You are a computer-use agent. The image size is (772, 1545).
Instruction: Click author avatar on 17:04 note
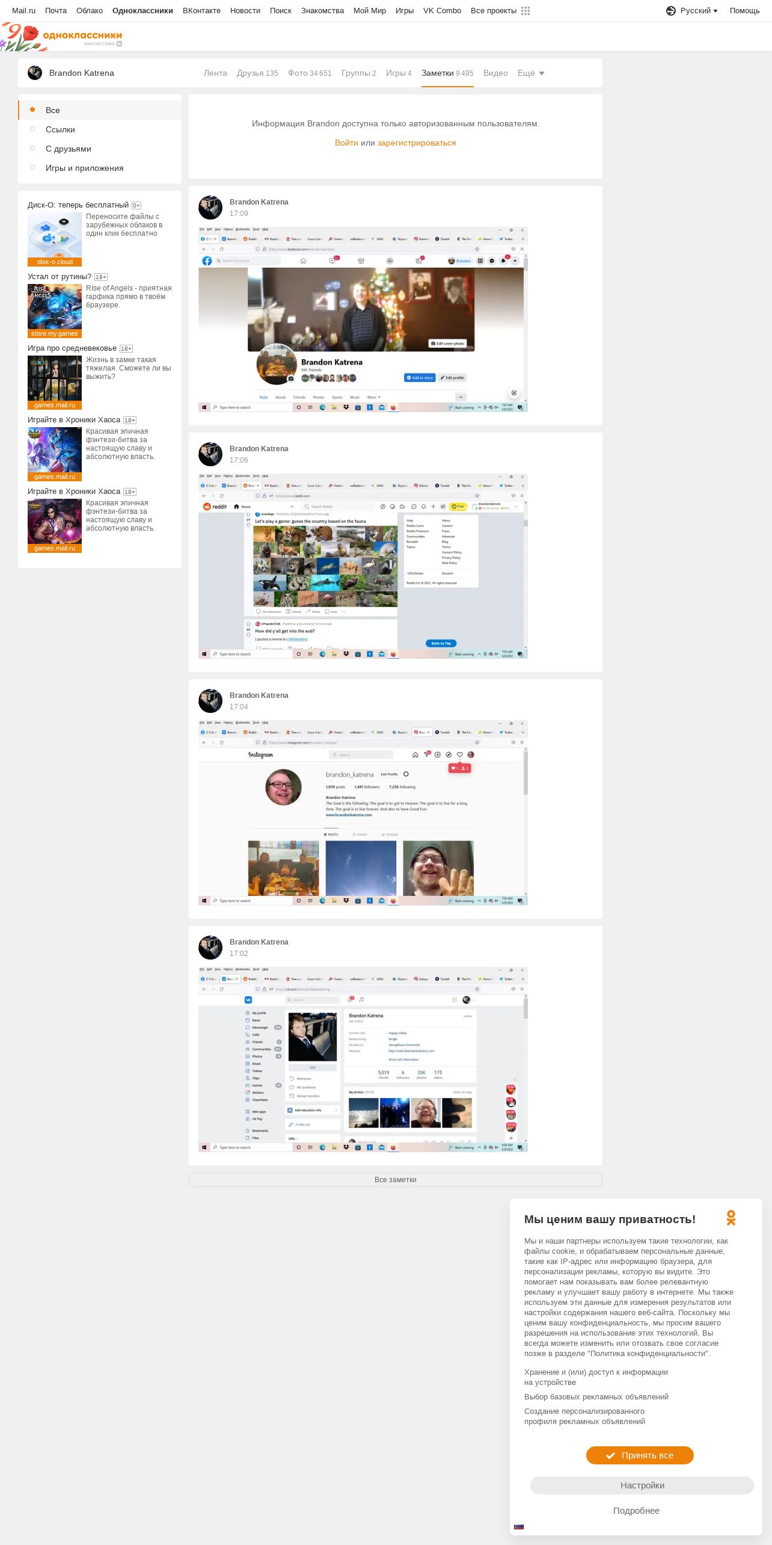coord(210,701)
